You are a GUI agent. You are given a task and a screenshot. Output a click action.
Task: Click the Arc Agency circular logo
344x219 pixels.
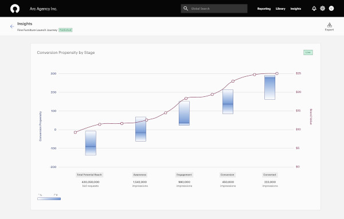point(15,9)
